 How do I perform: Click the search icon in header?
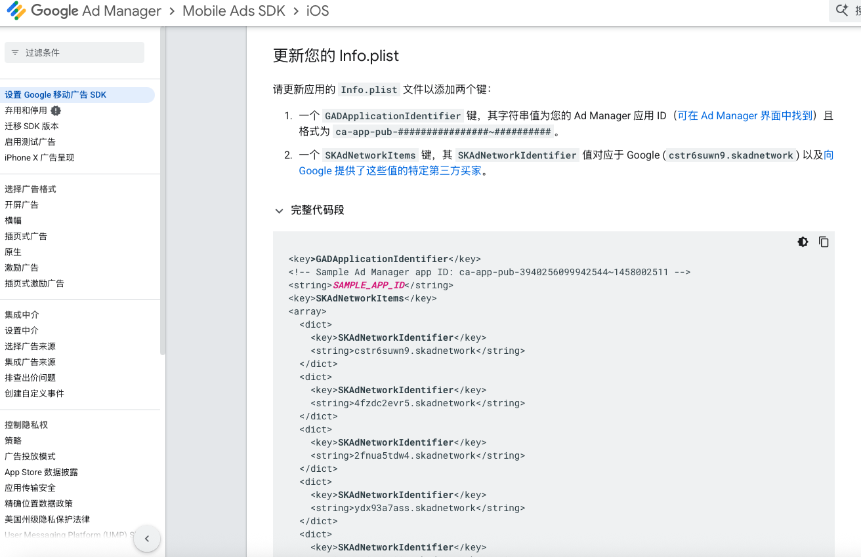[842, 11]
